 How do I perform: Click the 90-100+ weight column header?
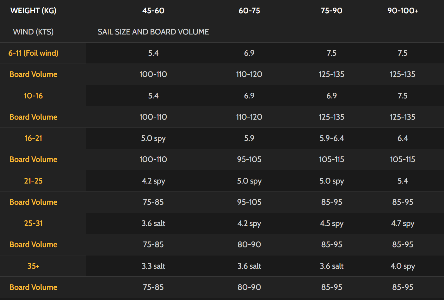(x=403, y=11)
